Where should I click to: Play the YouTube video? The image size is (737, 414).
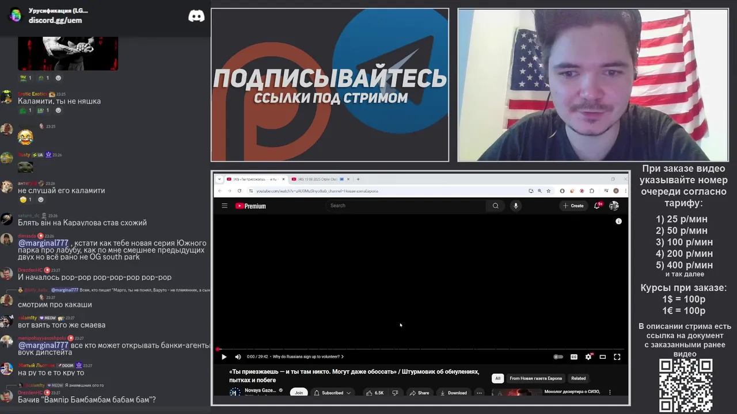(224, 357)
